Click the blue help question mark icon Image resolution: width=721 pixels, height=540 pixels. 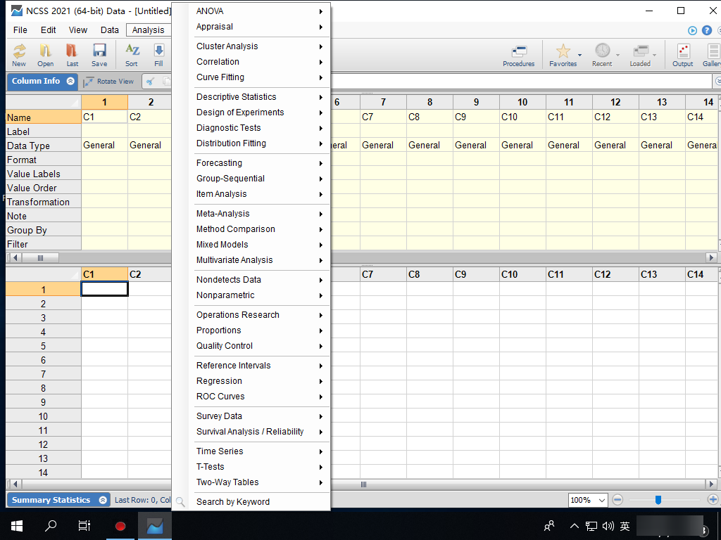[707, 30]
